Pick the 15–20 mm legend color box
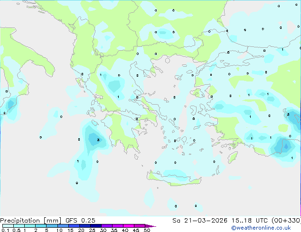Screen dimensions: 301x232 click(x=74, y=226)
